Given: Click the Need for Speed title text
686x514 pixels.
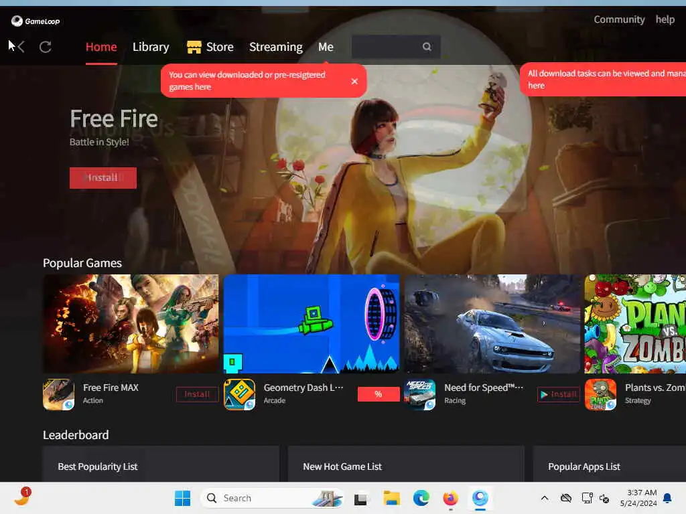Looking at the screenshot, I should 484,388.
